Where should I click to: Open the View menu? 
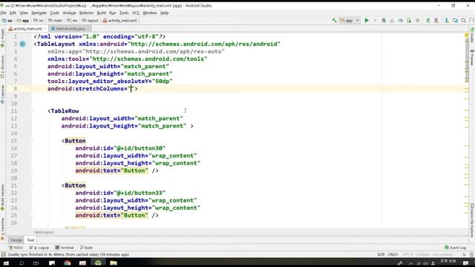(24, 13)
